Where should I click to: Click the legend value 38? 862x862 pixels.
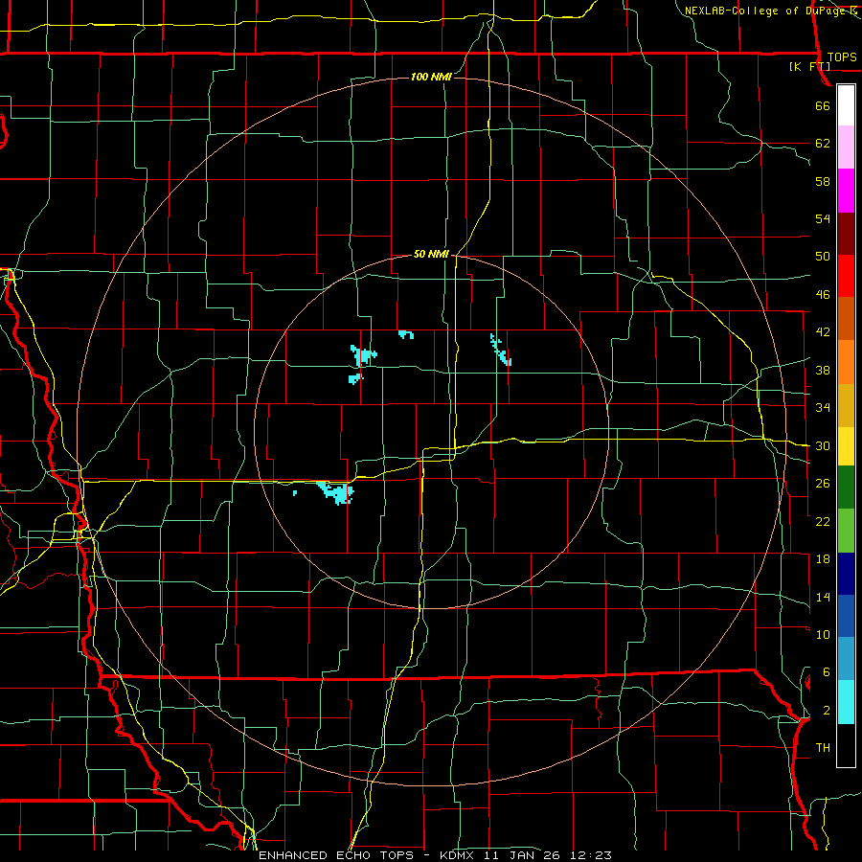[823, 370]
